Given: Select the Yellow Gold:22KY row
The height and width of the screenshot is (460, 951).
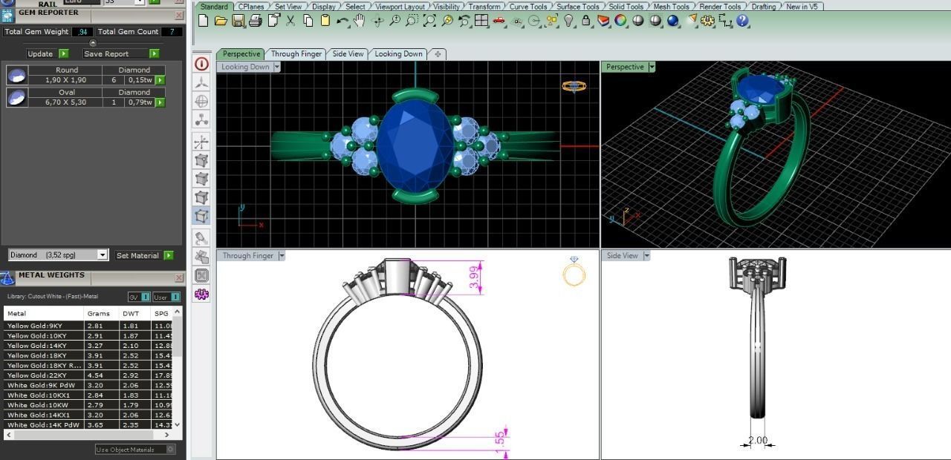Looking at the screenshot, I should [x=88, y=375].
